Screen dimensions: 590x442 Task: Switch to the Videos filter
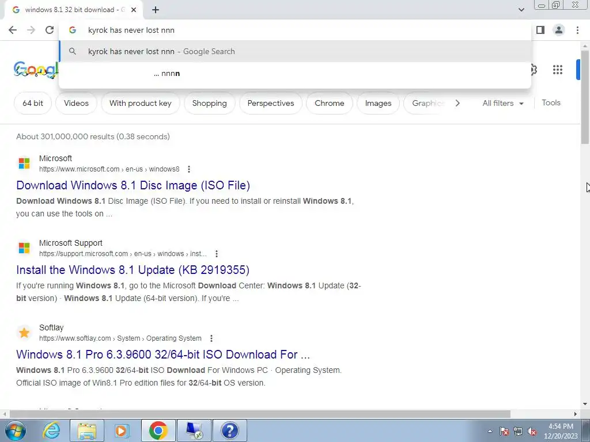(76, 103)
